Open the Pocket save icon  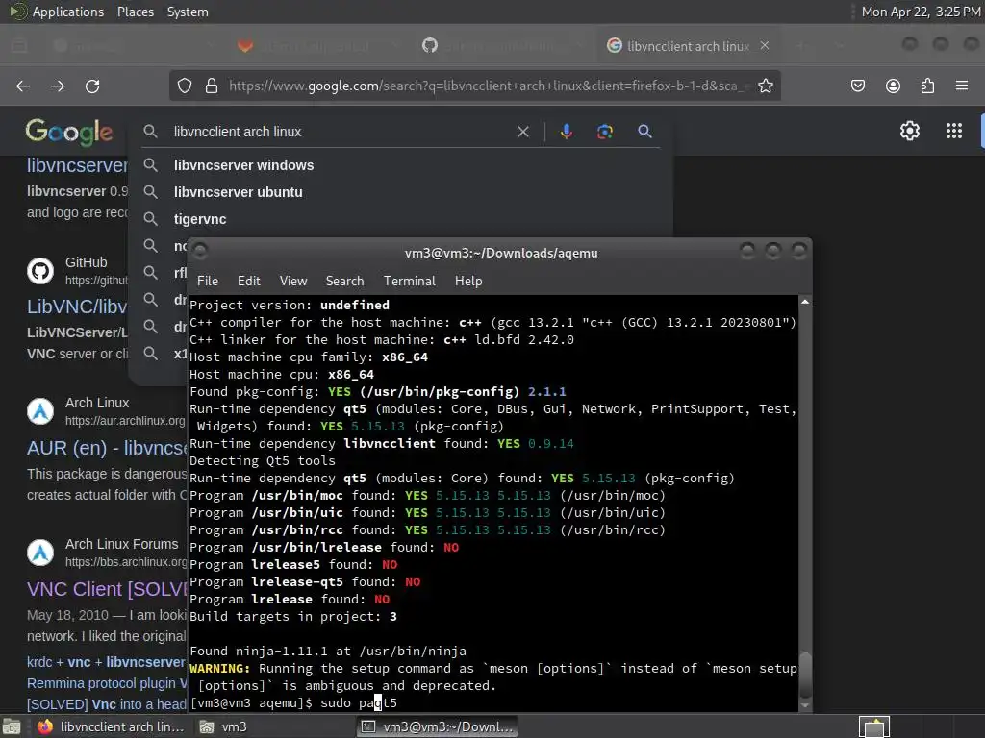858,86
